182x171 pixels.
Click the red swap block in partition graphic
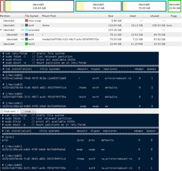coord(2,6)
